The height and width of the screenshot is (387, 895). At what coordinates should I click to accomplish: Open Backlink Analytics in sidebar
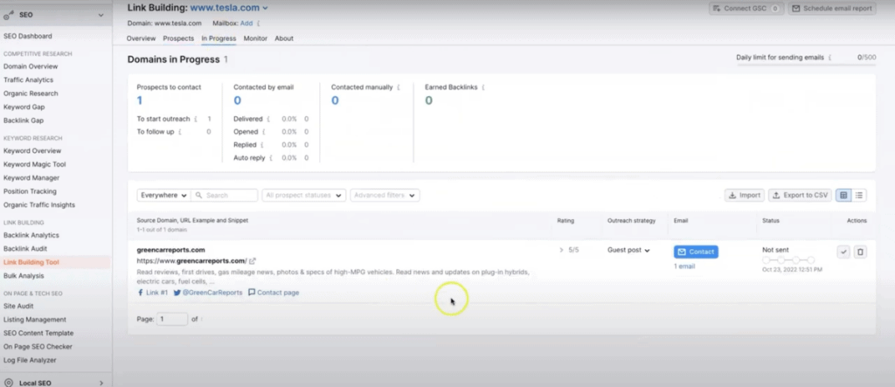(31, 235)
